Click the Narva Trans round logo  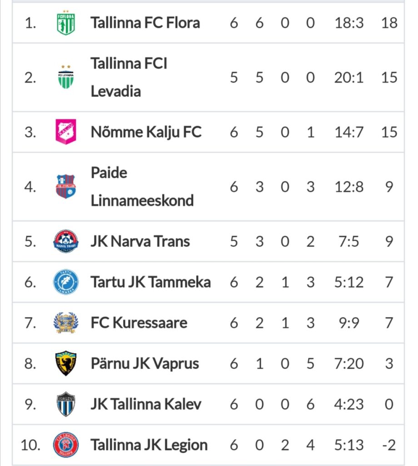66,241
